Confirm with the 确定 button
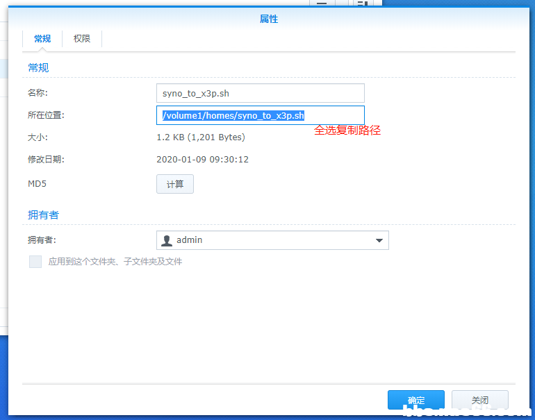 (416, 400)
